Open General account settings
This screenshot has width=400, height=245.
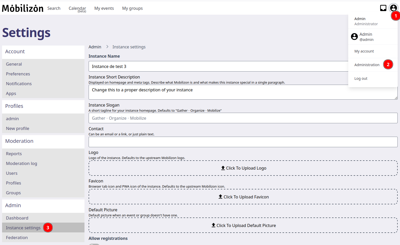click(x=43, y=64)
